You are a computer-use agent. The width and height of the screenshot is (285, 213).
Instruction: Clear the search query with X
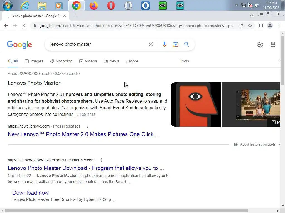pos(151,44)
